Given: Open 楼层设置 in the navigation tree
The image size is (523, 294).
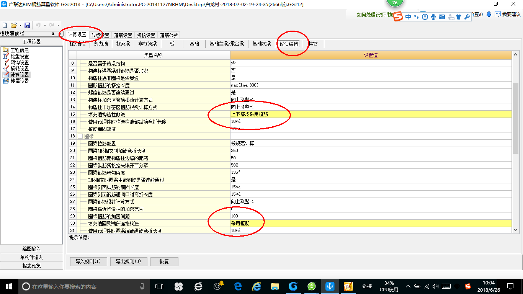Looking at the screenshot, I should (20, 81).
